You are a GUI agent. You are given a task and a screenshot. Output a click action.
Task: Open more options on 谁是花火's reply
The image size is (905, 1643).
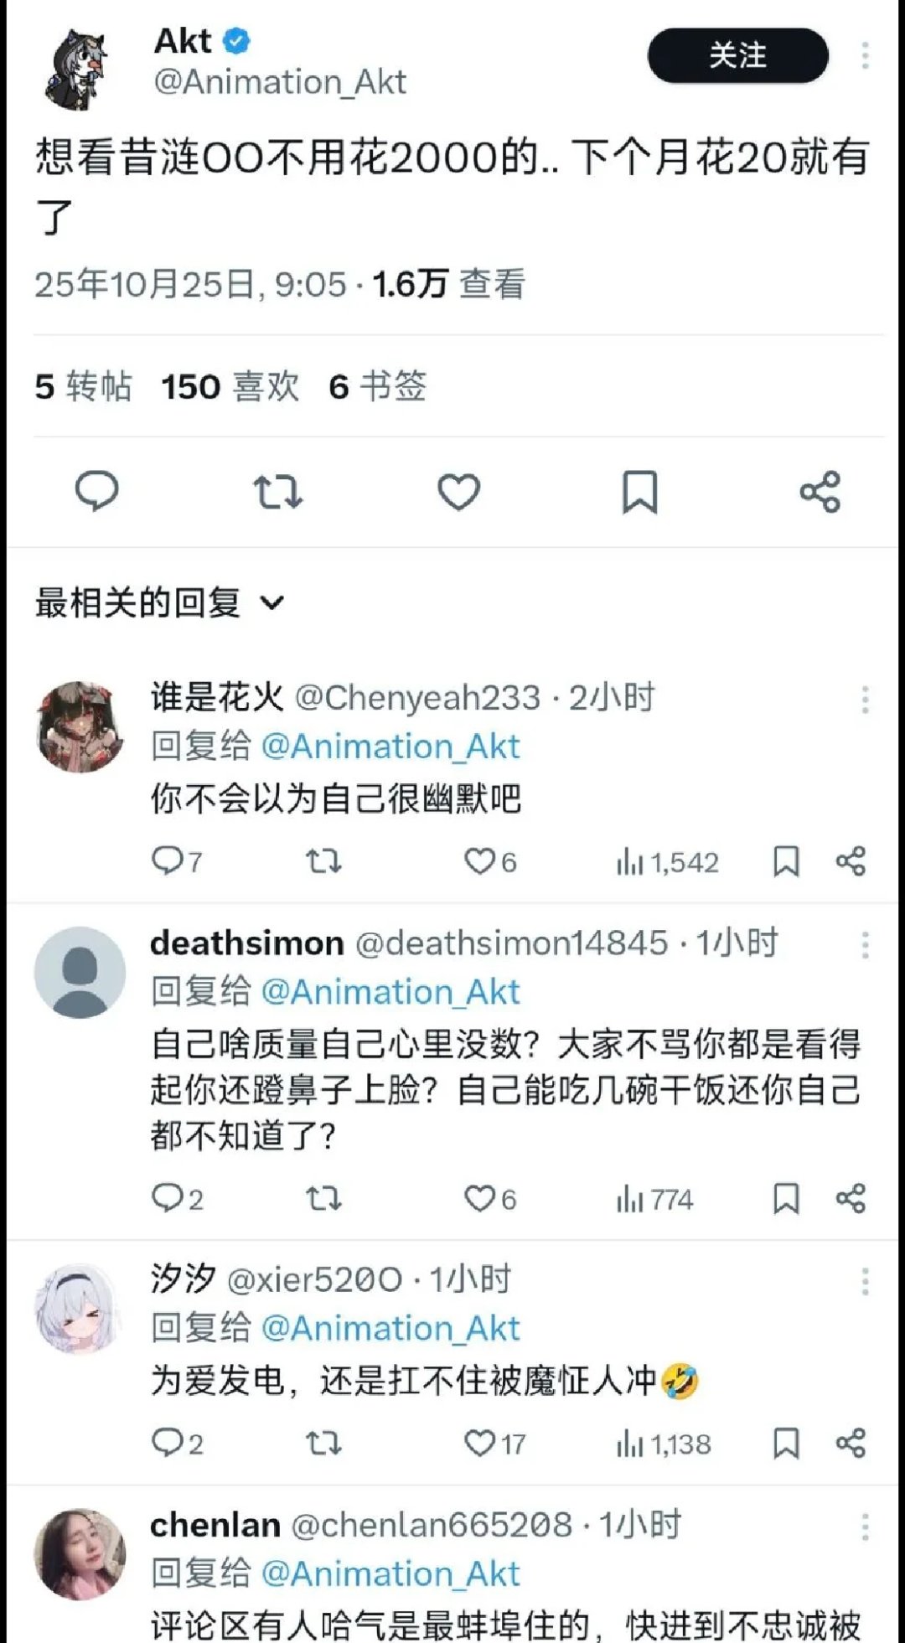pyautogui.click(x=865, y=699)
